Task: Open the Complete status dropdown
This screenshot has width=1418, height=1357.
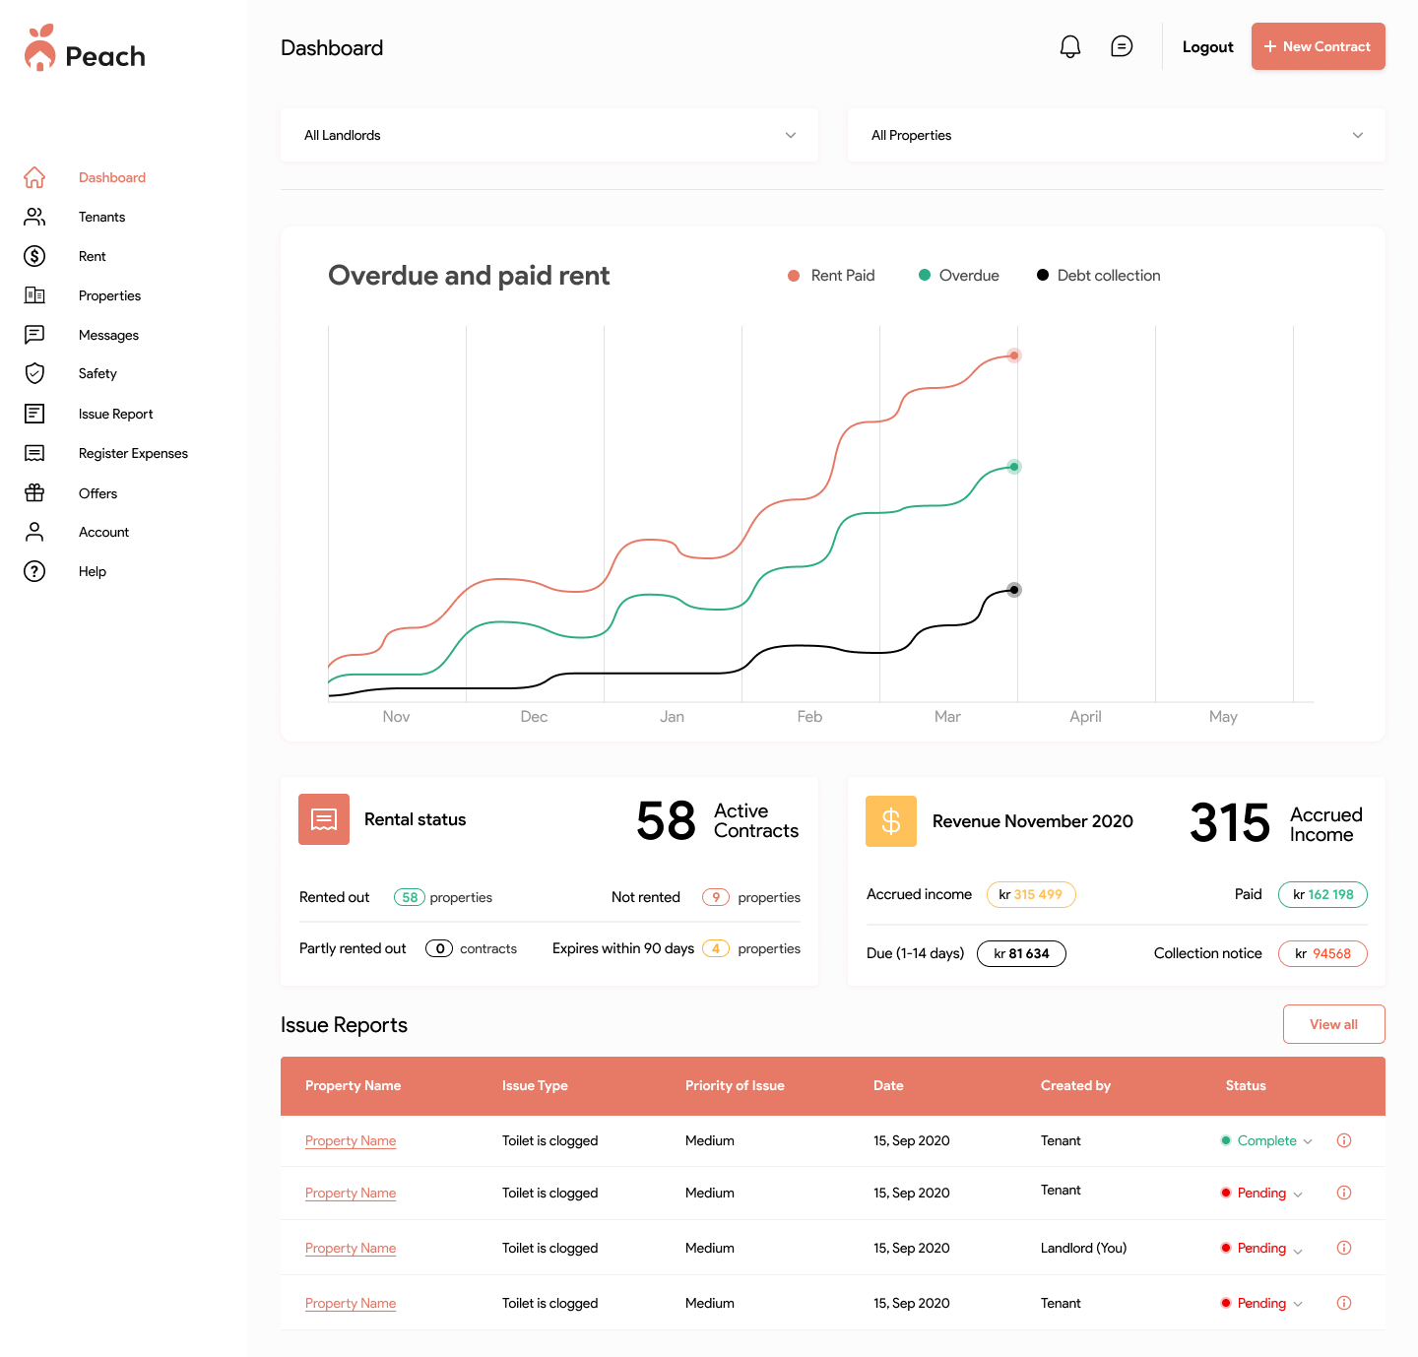Action: click(x=1266, y=1140)
